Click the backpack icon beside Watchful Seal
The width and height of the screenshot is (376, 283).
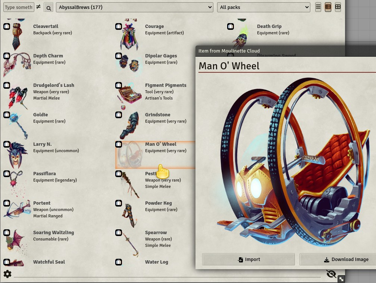pos(7,262)
